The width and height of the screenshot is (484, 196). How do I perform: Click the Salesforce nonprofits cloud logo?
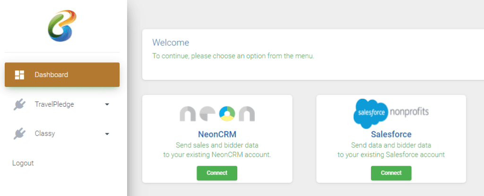pos(391,113)
